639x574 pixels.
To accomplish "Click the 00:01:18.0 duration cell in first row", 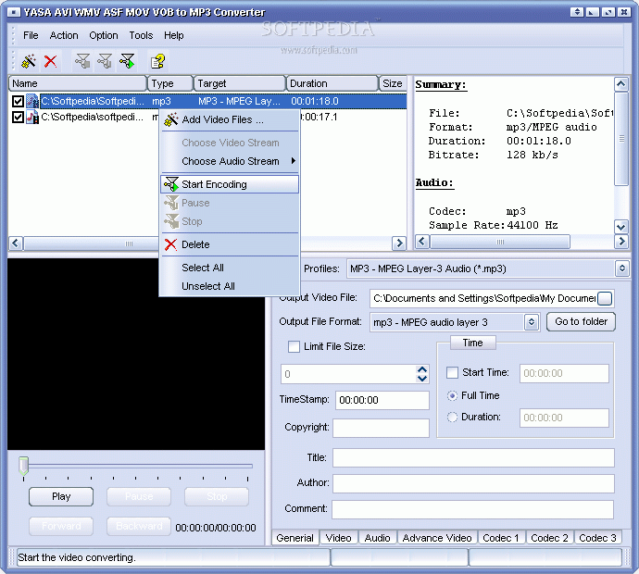I will coord(315,101).
